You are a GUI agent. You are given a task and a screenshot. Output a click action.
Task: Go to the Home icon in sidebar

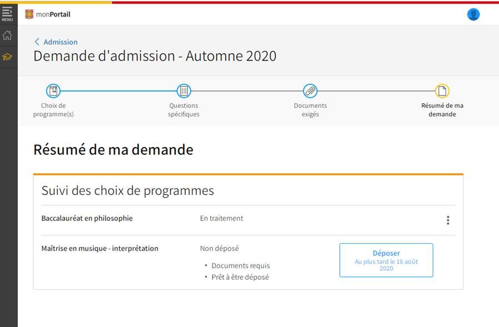[x=7, y=36]
